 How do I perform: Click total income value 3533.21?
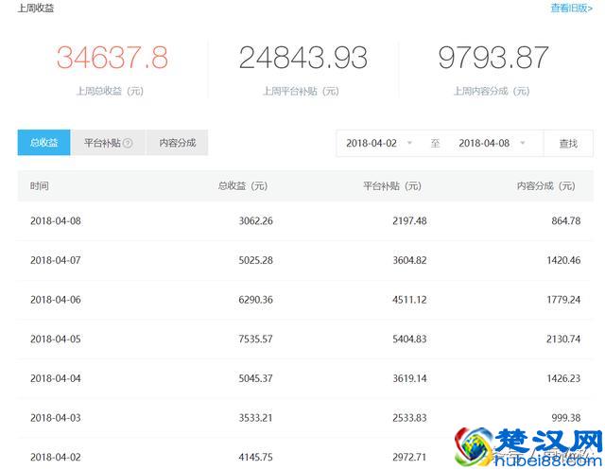(255, 418)
